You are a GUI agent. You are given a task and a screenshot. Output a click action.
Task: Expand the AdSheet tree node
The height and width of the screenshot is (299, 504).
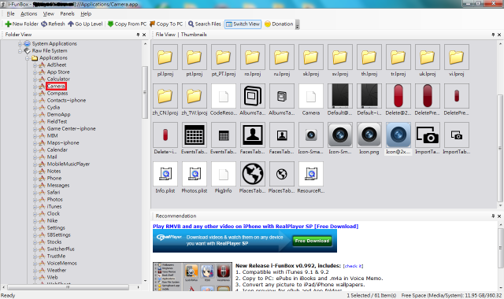35,65
